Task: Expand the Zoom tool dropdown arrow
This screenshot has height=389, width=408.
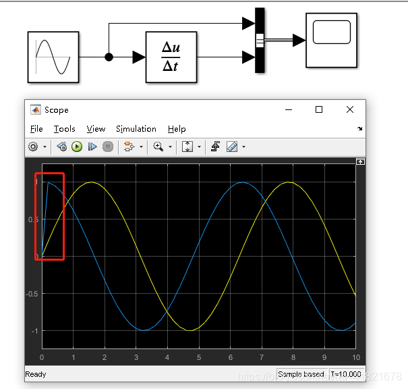Action: [x=170, y=147]
